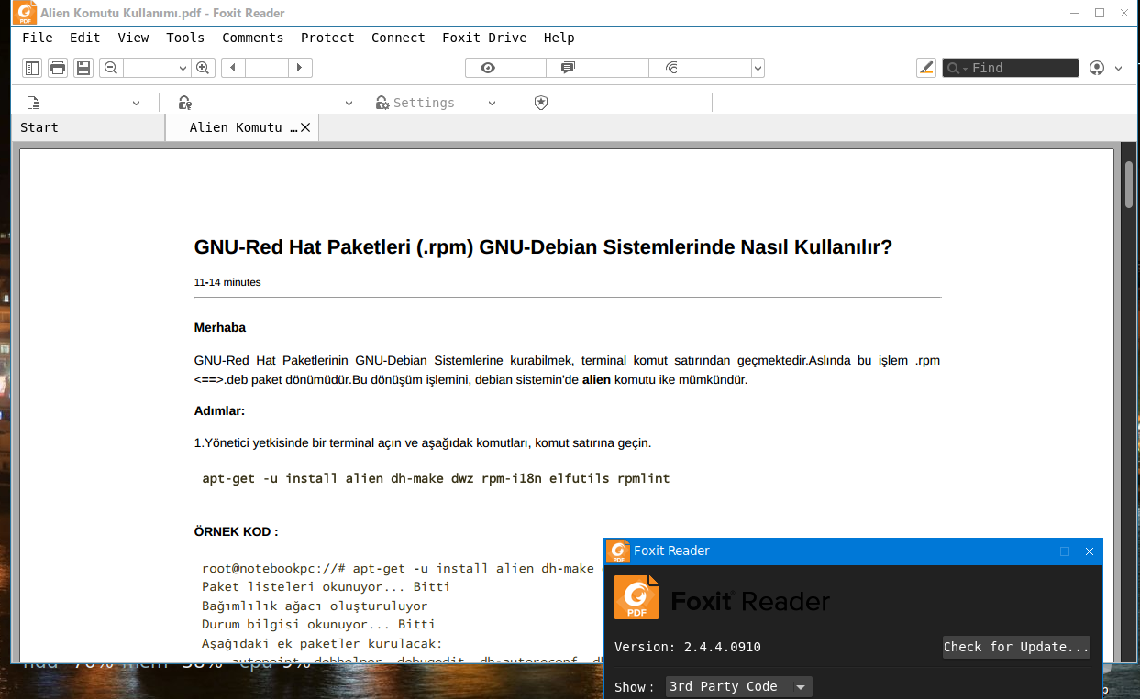The width and height of the screenshot is (1140, 699).
Task: Click the search magnifier icon in Find box
Action: click(x=954, y=68)
